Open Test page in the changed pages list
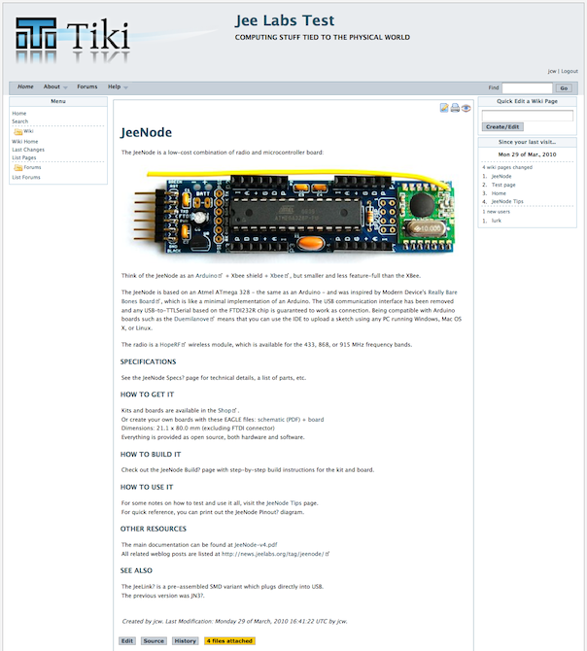This screenshot has height=651, width=587. [503, 186]
